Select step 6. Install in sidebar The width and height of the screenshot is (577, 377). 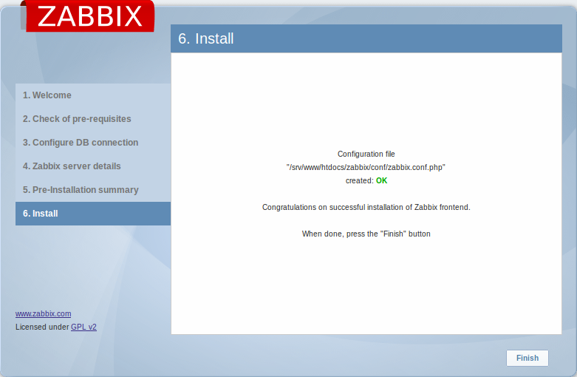tap(93, 214)
